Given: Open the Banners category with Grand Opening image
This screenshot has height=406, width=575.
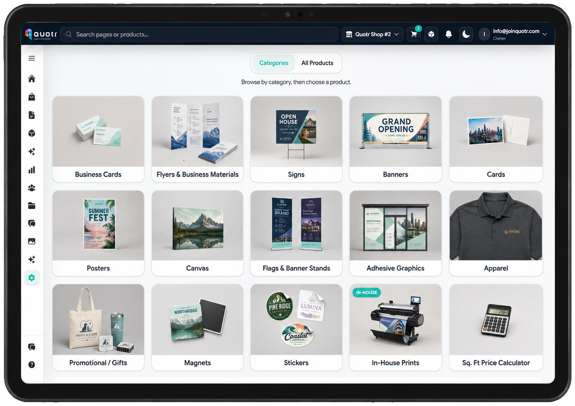Looking at the screenshot, I should (396, 139).
